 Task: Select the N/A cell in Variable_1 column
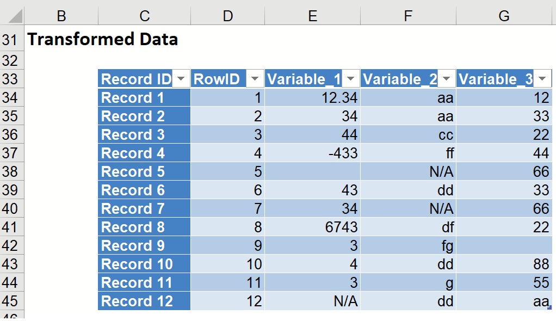[313, 301]
